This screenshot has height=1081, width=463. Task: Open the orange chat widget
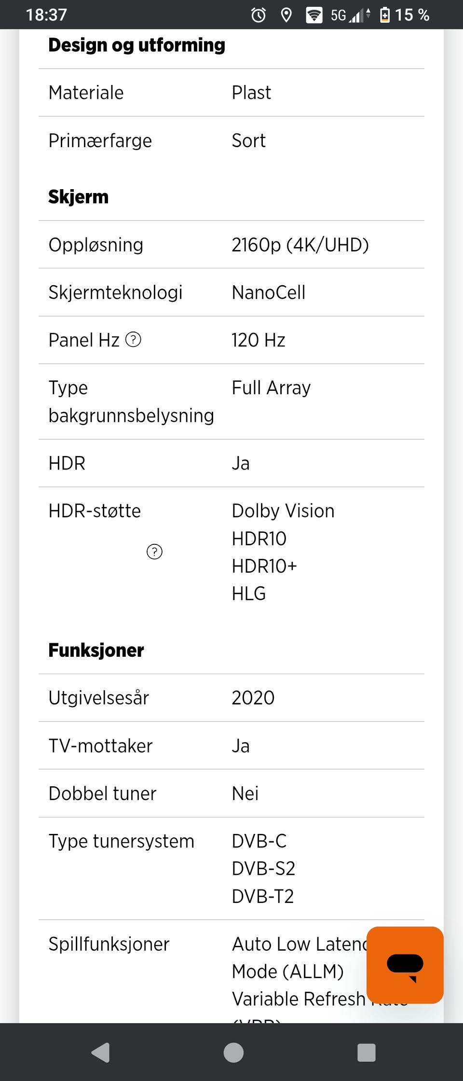[405, 965]
